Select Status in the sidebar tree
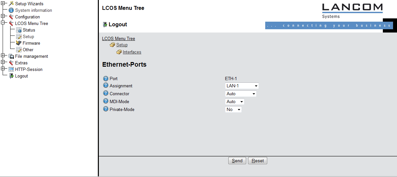This screenshot has height=177, width=397. pos(29,30)
